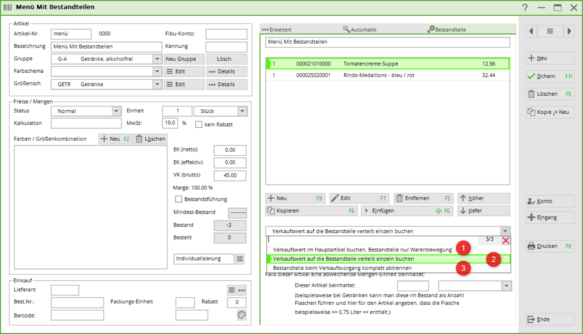Click the VK (brutto) price field
This screenshot has width=583, height=334.
(230, 175)
